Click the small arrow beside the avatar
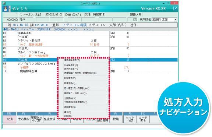This screenshot has width=212, height=137. 10,9
